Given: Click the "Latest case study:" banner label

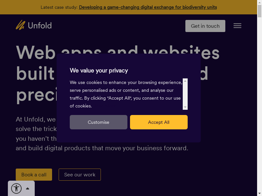Looking at the screenshot, I should 59,7.
